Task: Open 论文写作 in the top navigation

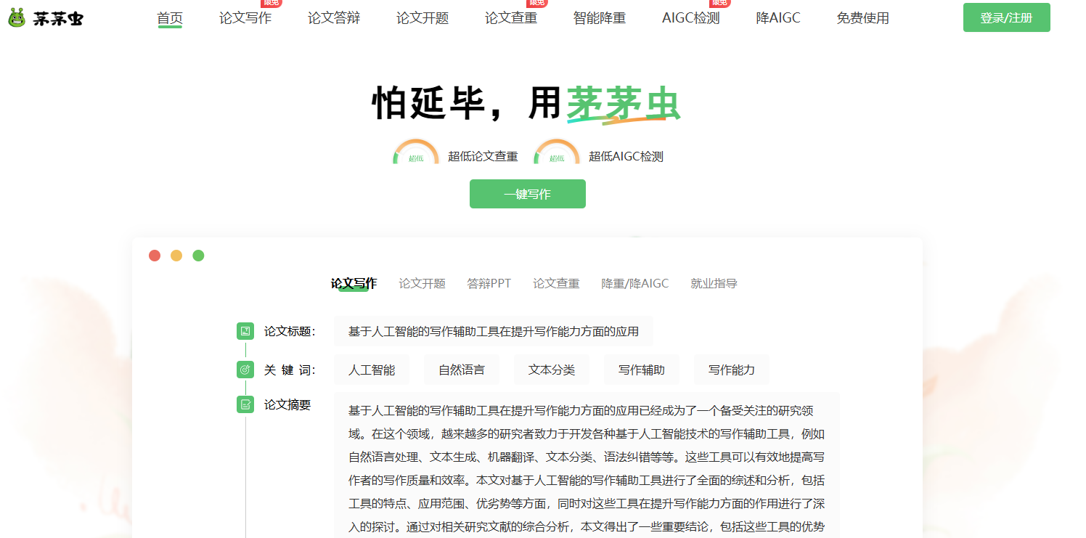Action: click(245, 18)
